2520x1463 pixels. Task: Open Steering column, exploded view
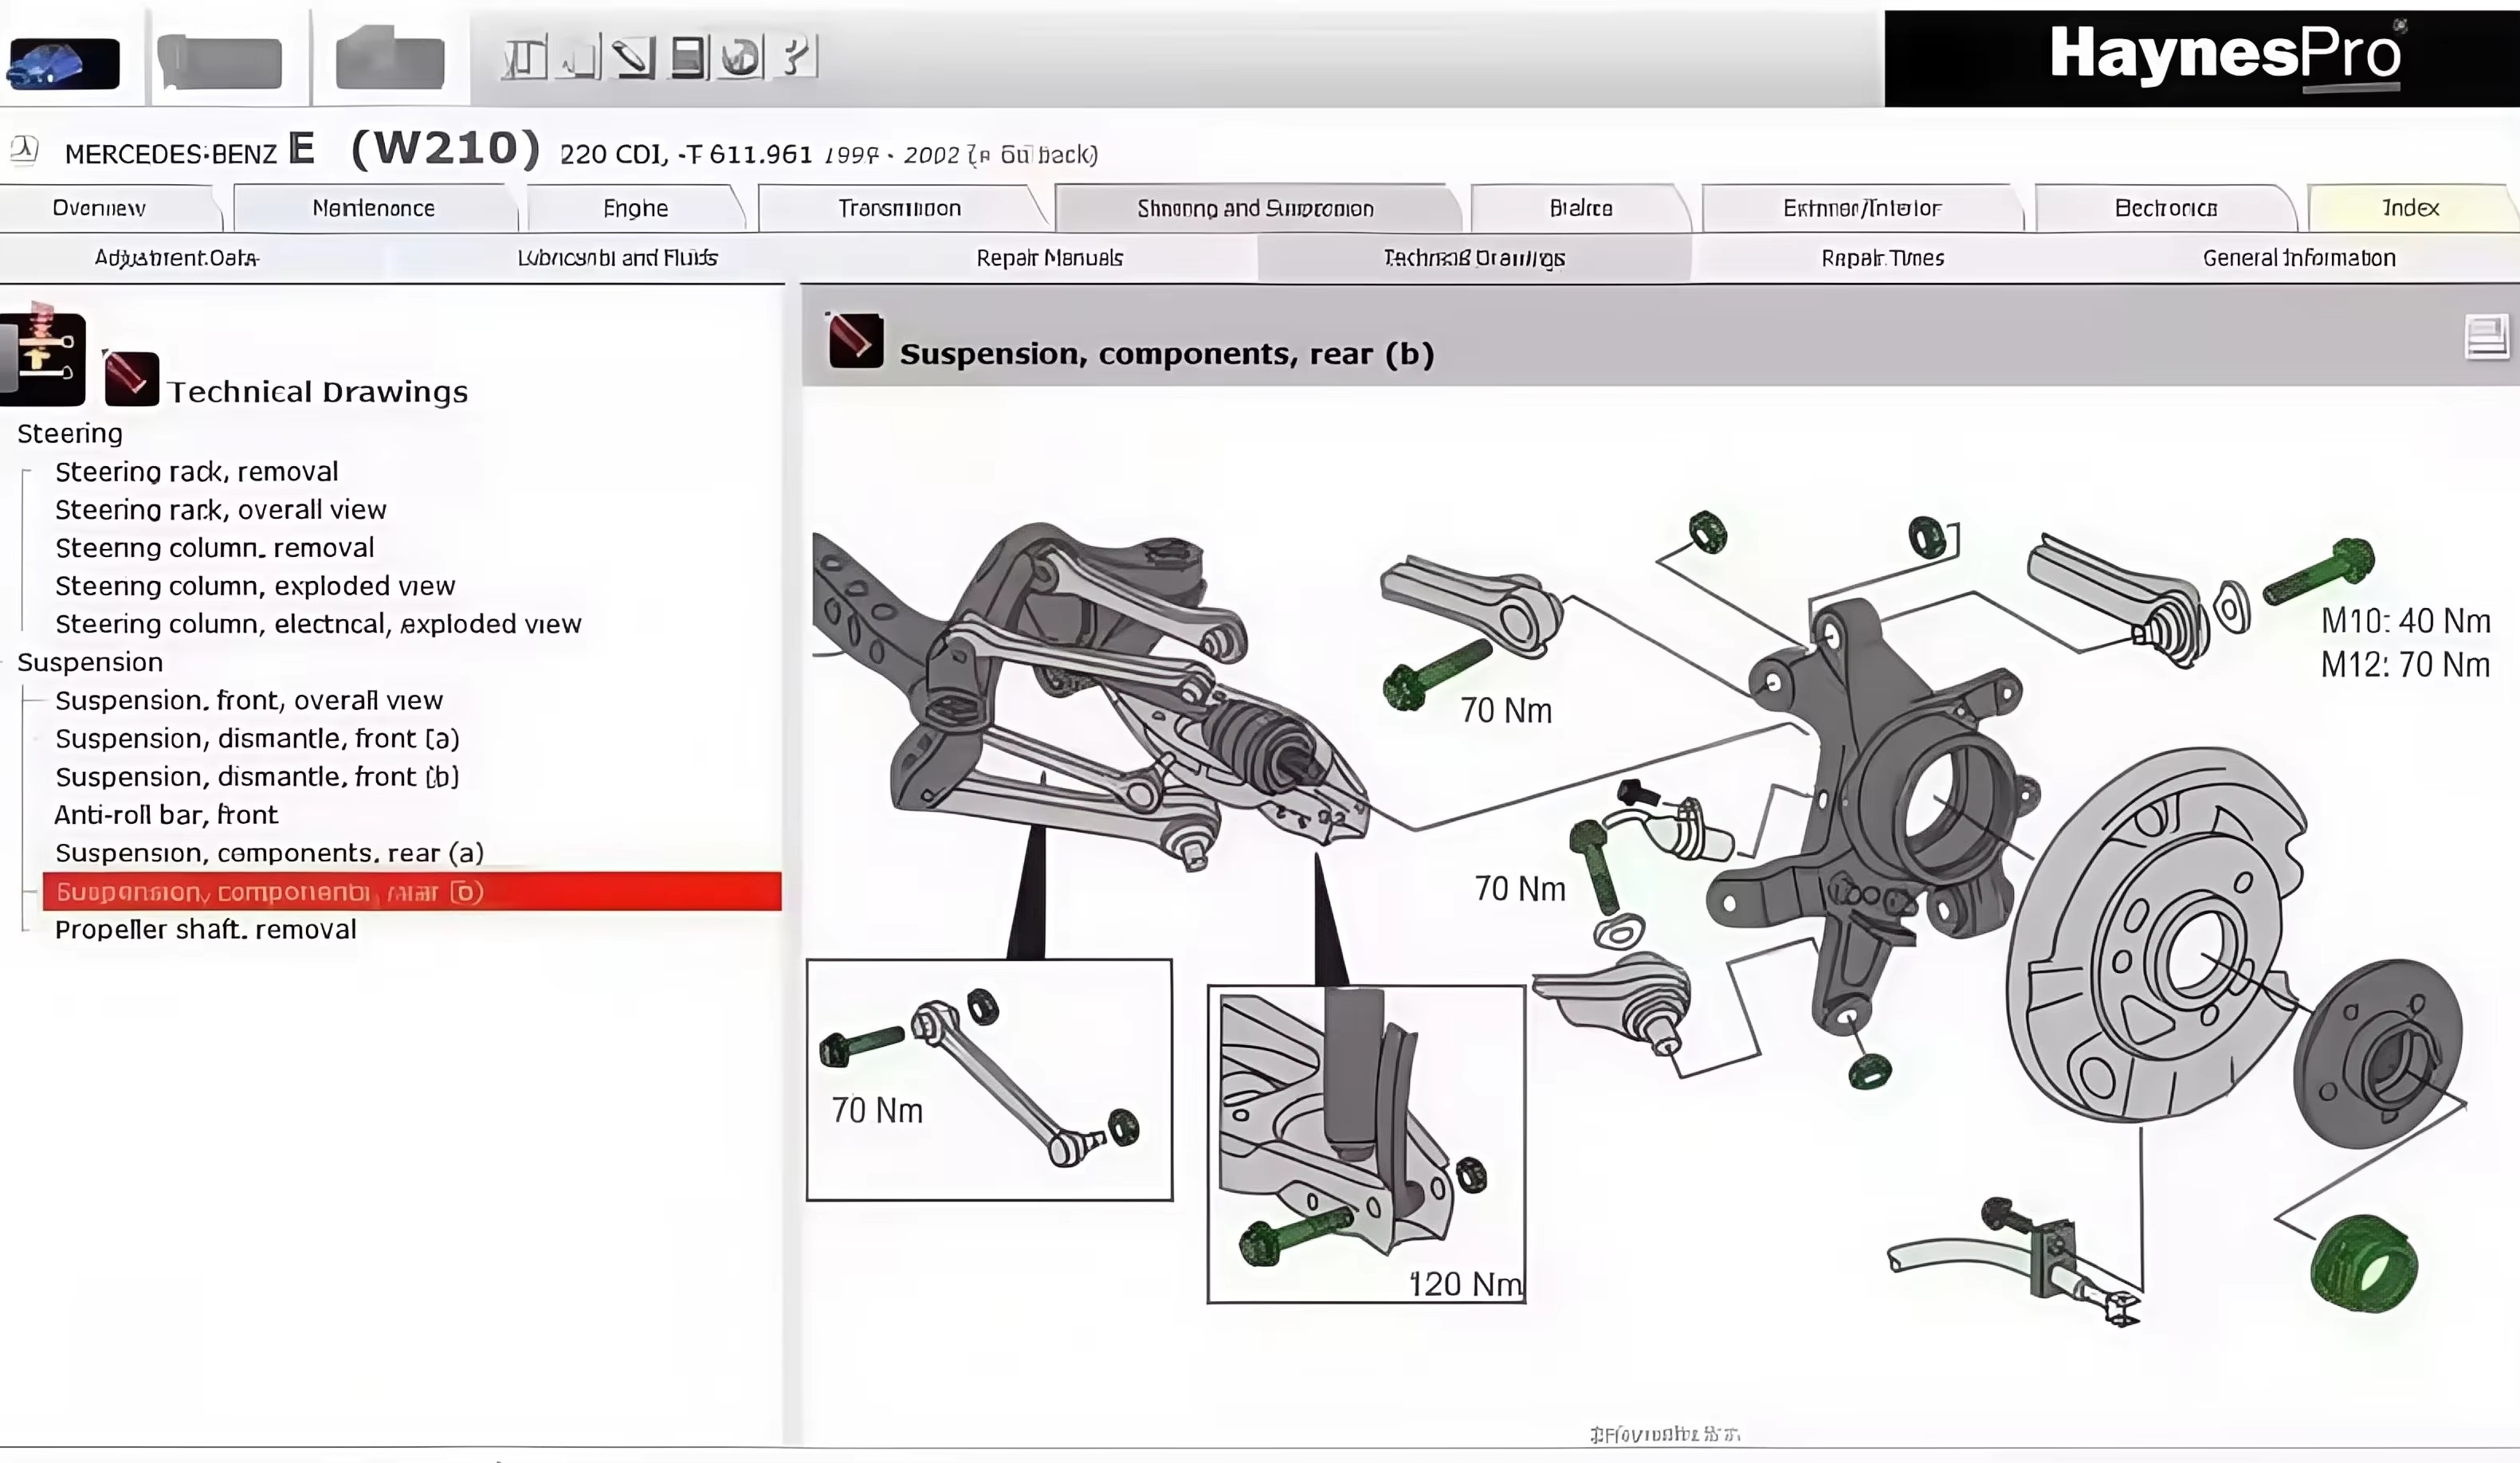255,586
